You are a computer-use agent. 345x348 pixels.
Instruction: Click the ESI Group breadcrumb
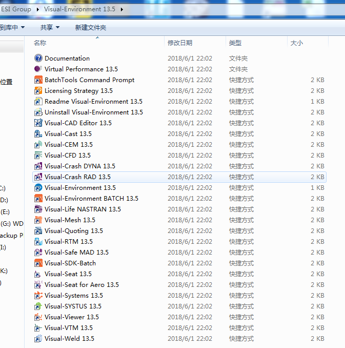click(x=16, y=9)
